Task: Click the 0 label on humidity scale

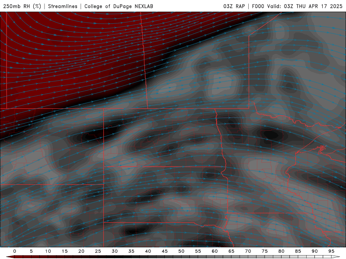Action: tap(15, 251)
